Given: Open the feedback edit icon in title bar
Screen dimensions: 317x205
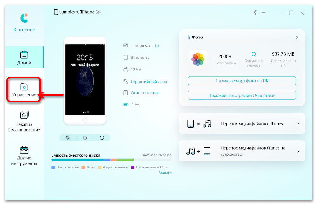Looking at the screenshot, I should [254, 13].
